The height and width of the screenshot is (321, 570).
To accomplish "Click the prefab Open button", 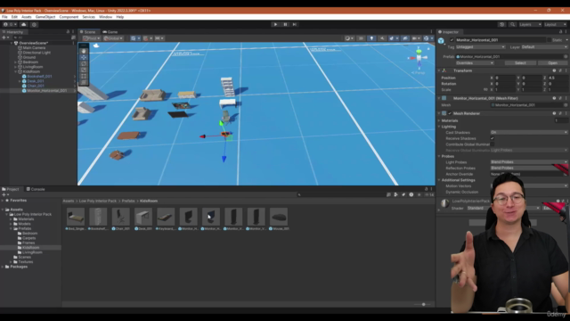I will tap(552, 63).
